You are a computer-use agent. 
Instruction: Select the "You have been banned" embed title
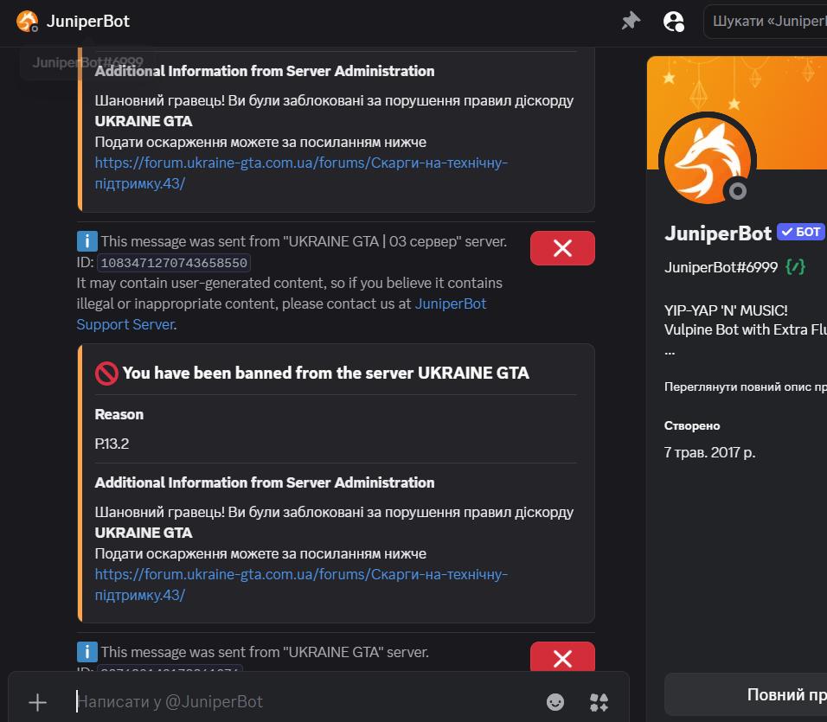325,374
